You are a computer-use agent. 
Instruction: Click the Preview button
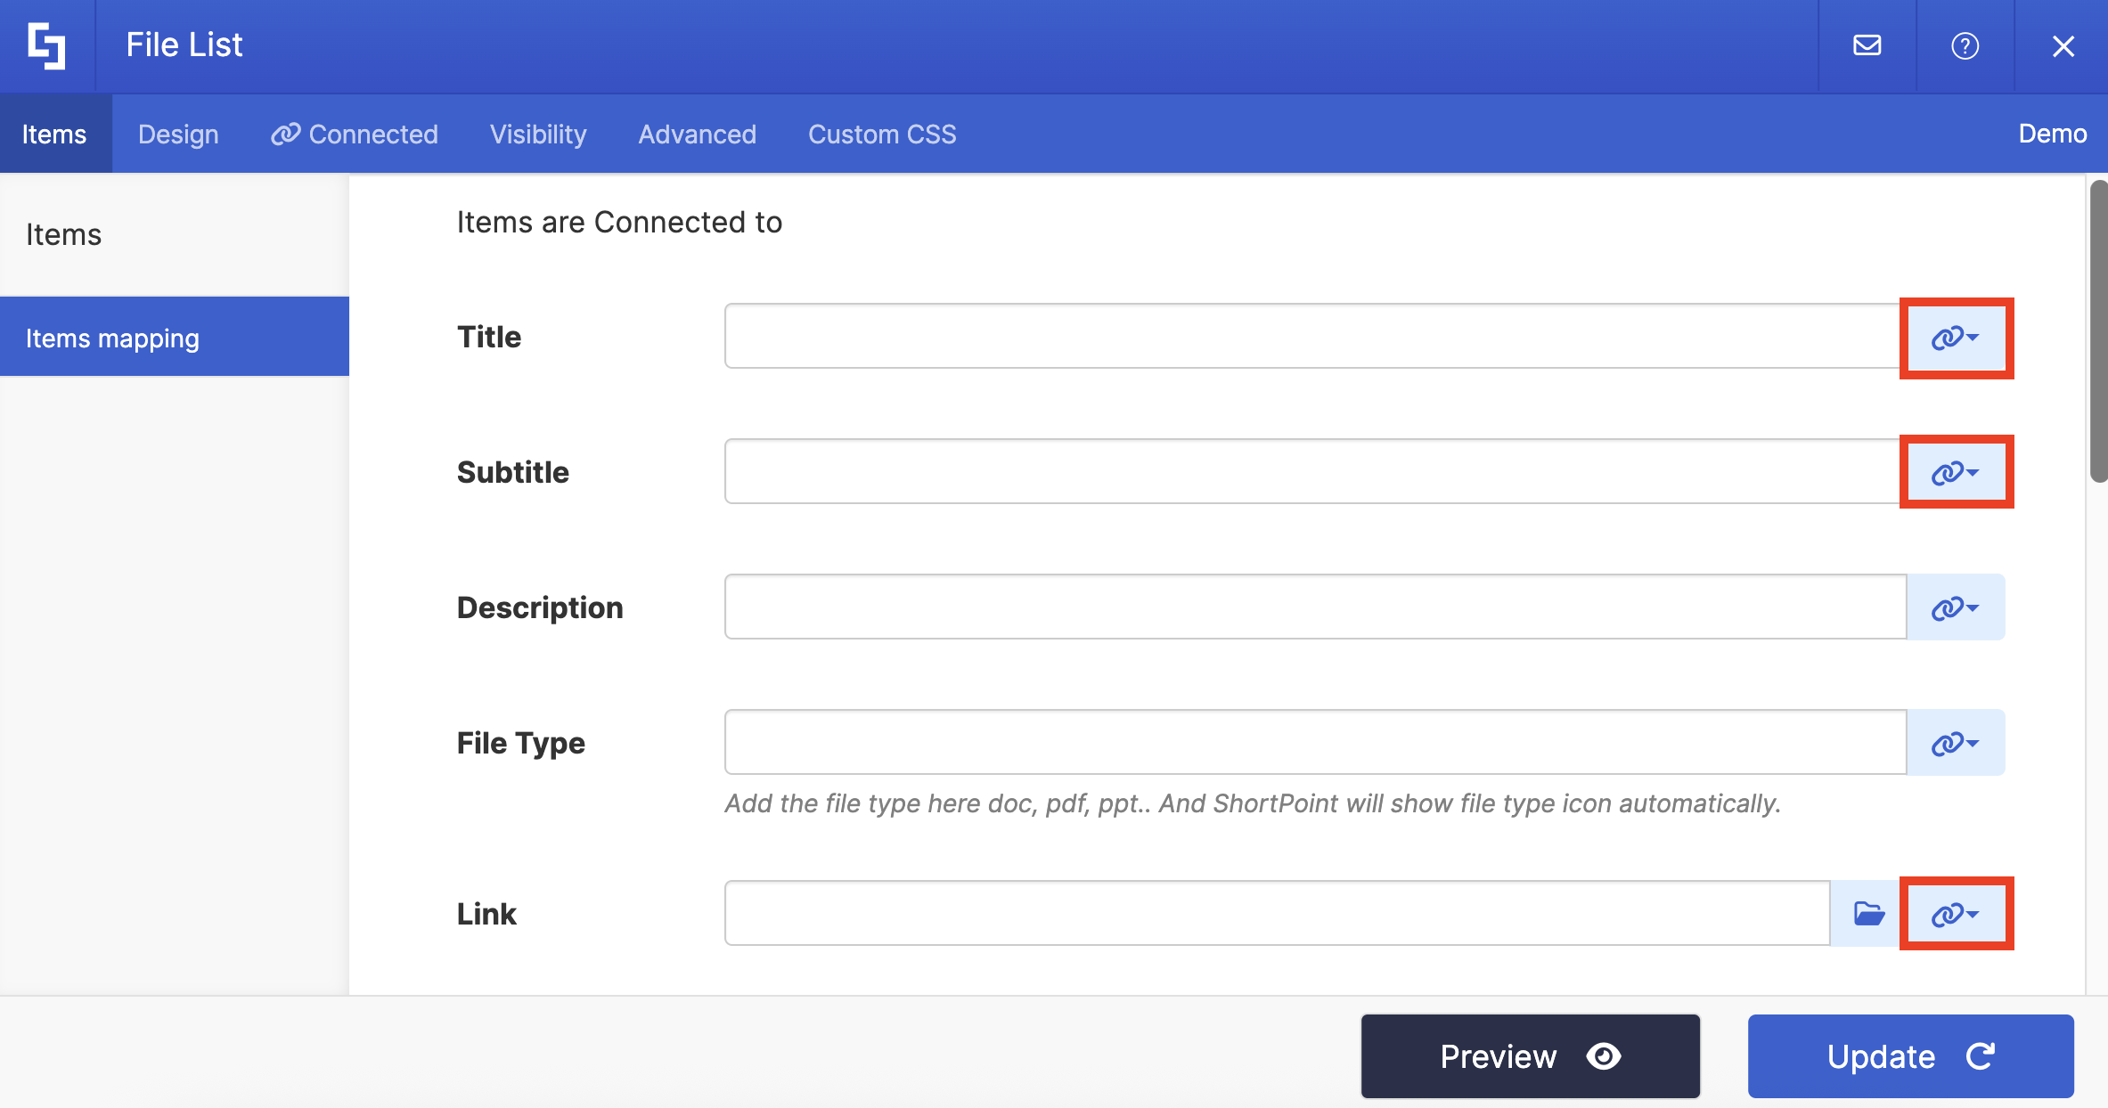[x=1530, y=1056]
